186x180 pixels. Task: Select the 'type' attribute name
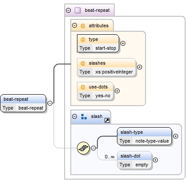[x=93, y=40]
